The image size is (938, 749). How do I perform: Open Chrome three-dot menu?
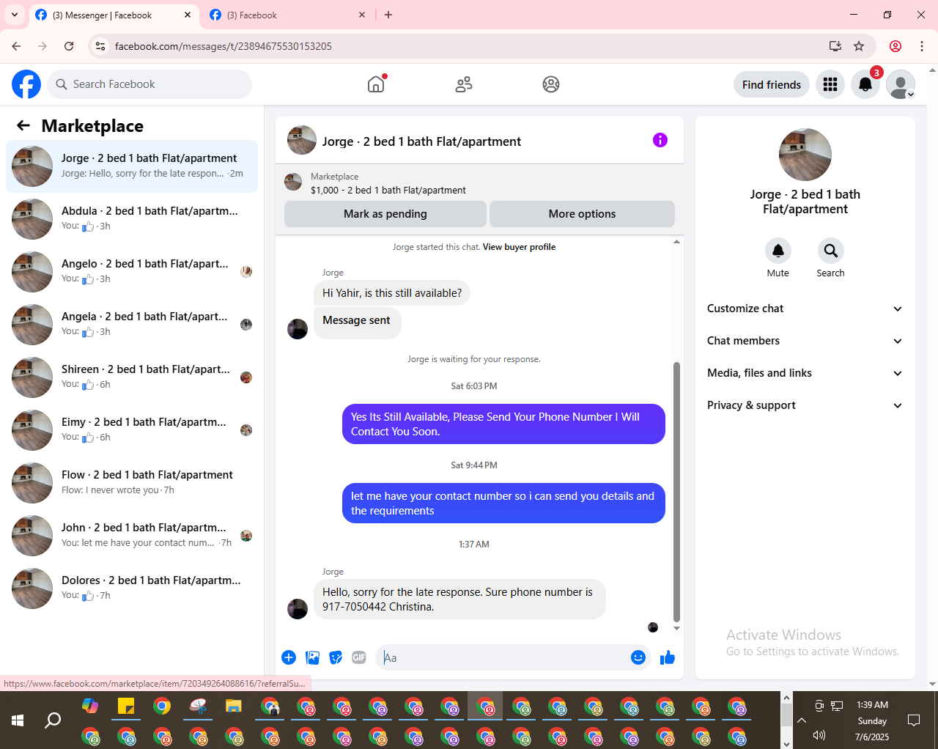point(922,46)
